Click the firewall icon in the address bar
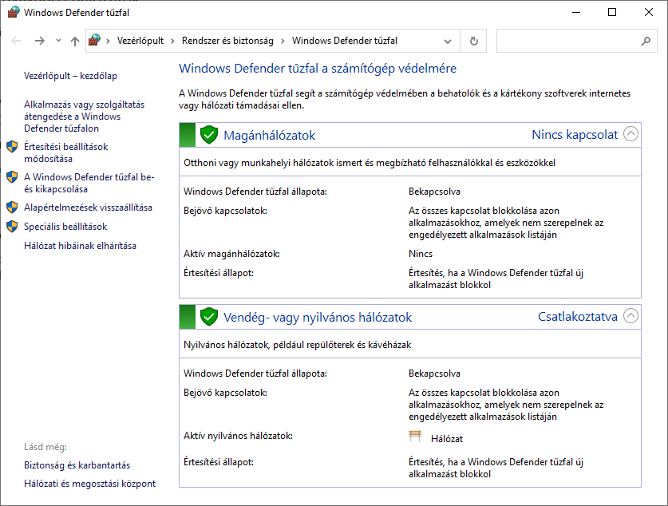The height and width of the screenshot is (506, 668). pyautogui.click(x=95, y=41)
